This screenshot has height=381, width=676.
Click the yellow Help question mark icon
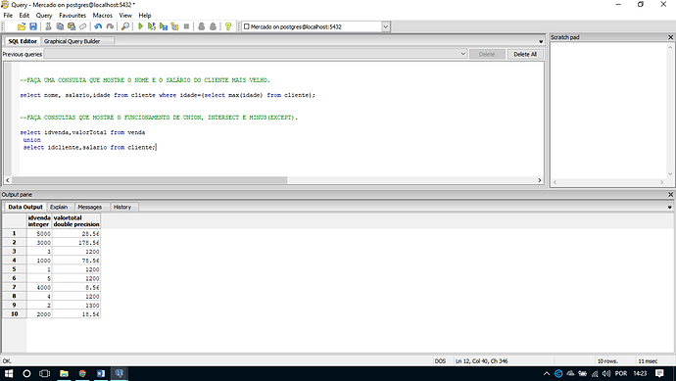(228, 26)
